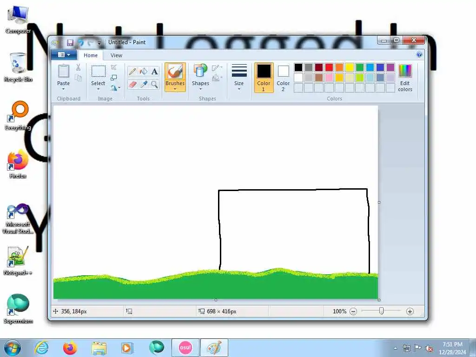The height and width of the screenshot is (357, 476).
Task: Select the Notepad++ desktop shortcut
Action: [x=18, y=260]
